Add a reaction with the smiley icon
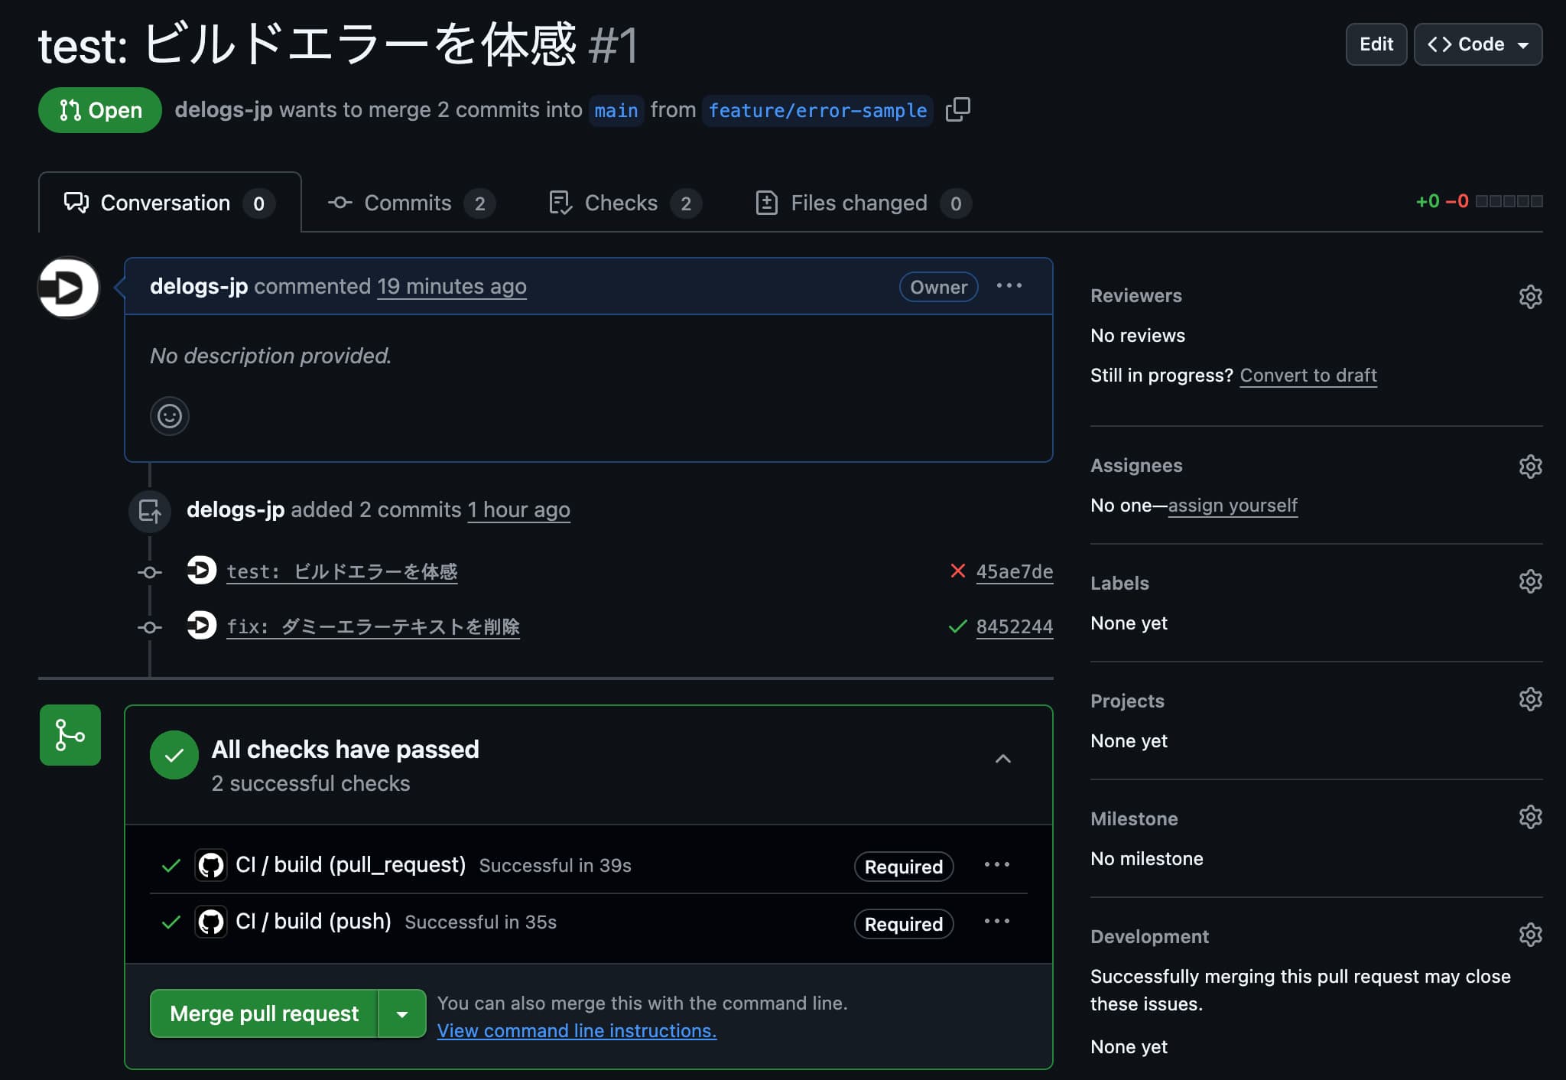 pyautogui.click(x=169, y=416)
